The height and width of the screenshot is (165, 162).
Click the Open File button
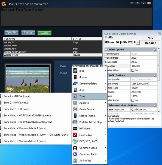click(11, 33)
